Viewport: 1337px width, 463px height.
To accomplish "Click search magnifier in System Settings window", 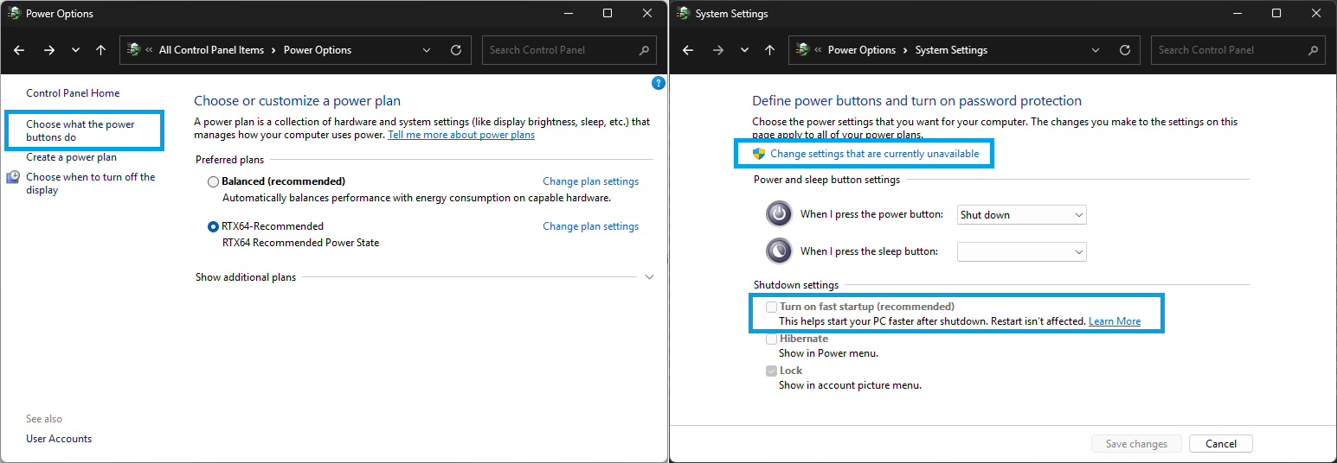I will [1313, 50].
